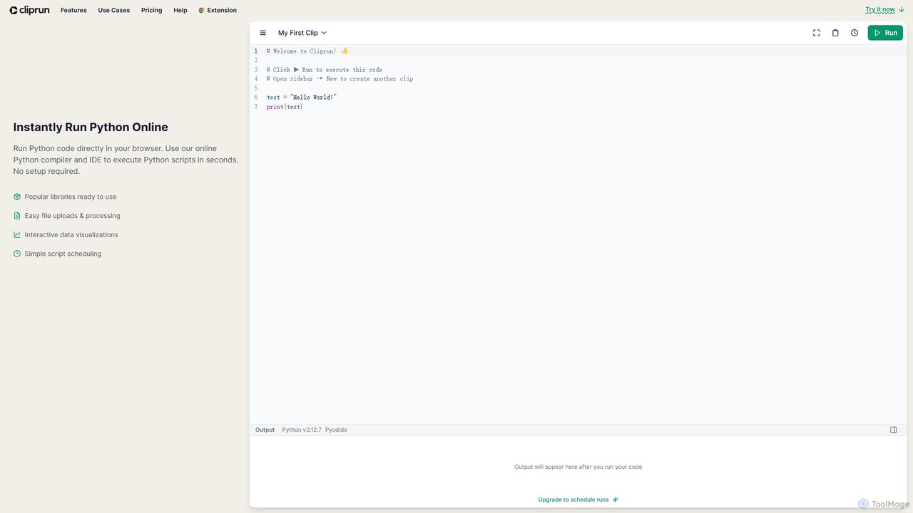Click Interactive data visualizations text
The image size is (913, 513).
(71, 234)
